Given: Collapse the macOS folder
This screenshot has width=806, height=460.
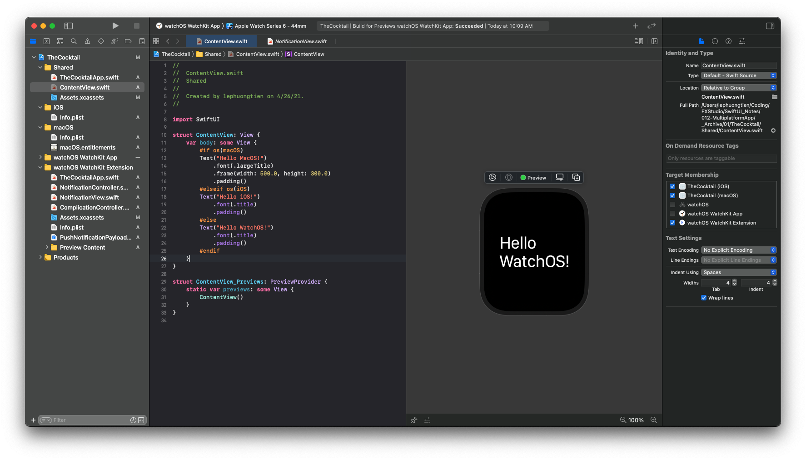Looking at the screenshot, I should pos(40,127).
